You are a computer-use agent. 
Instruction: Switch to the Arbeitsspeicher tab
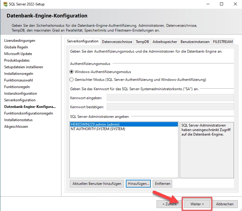click(x=165, y=42)
